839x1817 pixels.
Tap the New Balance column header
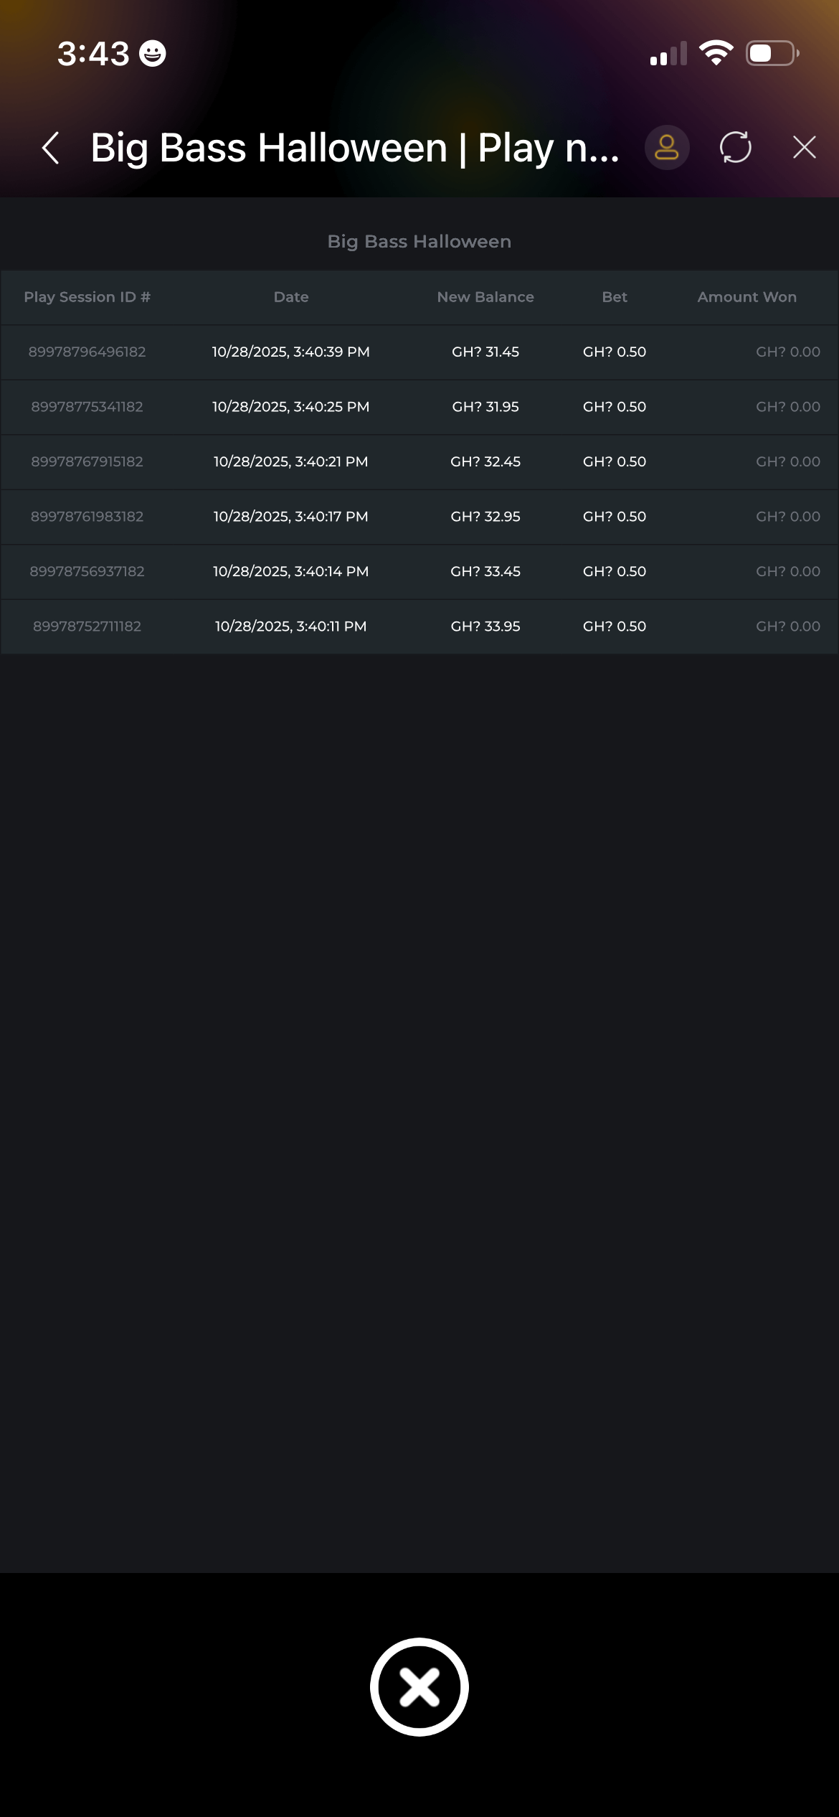click(485, 297)
